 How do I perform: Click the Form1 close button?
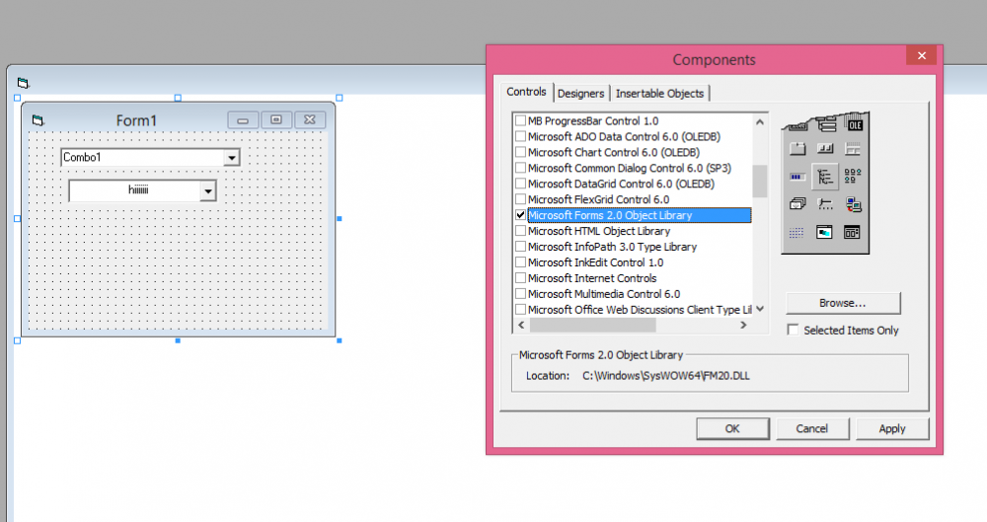coord(310,119)
